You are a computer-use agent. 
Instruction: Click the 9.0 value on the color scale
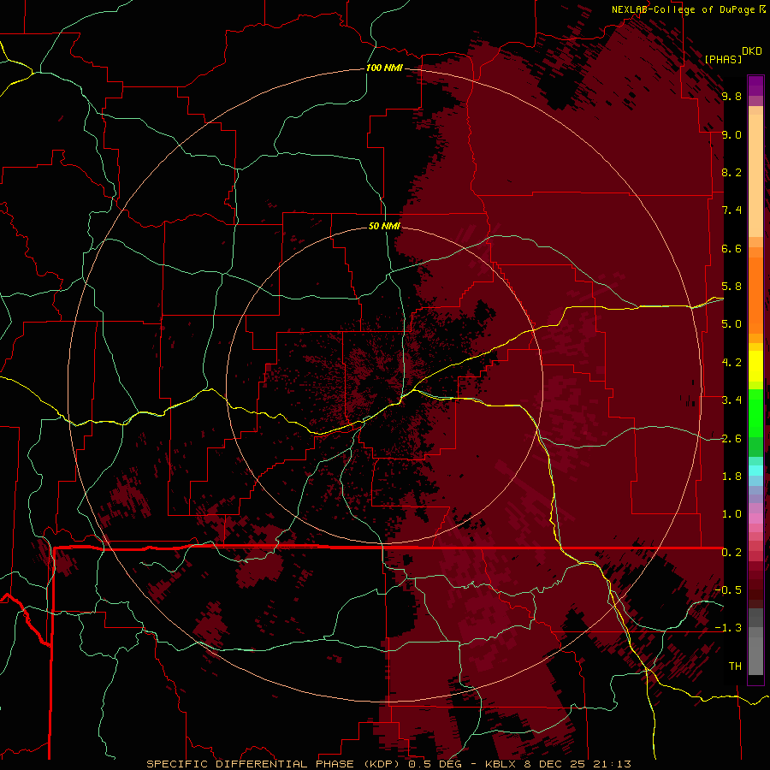731,134
